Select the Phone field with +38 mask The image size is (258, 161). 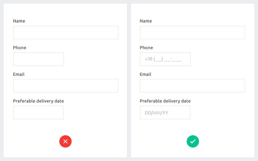(165, 59)
